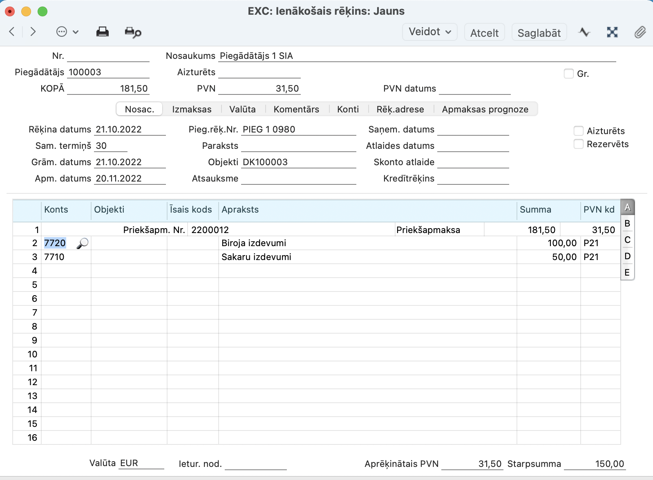
Task: Click the Atcelt button
Action: coord(484,33)
